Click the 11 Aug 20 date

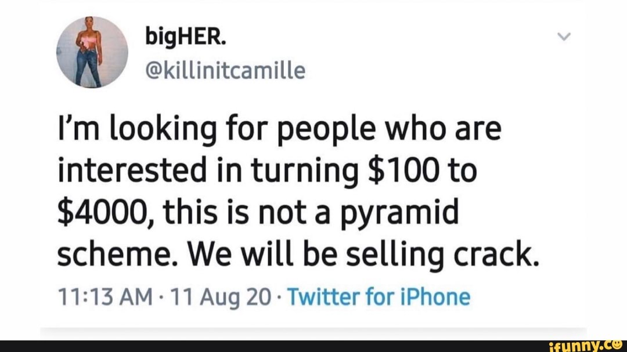(221, 297)
